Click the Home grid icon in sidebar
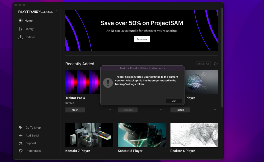The width and height of the screenshot is (264, 162). click(x=21, y=21)
